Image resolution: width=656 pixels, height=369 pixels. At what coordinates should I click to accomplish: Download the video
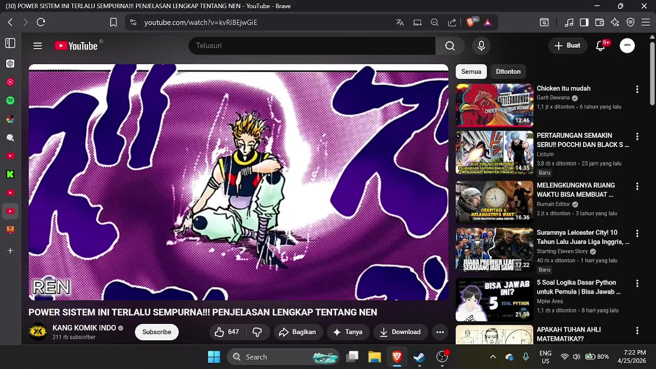click(x=400, y=332)
